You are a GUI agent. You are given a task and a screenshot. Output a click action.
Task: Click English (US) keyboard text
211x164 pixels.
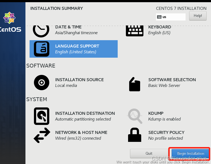pyautogui.click(x=159, y=33)
